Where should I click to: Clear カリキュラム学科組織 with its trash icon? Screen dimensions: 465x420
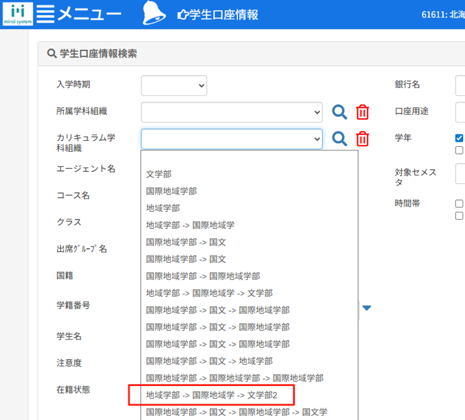pos(362,139)
